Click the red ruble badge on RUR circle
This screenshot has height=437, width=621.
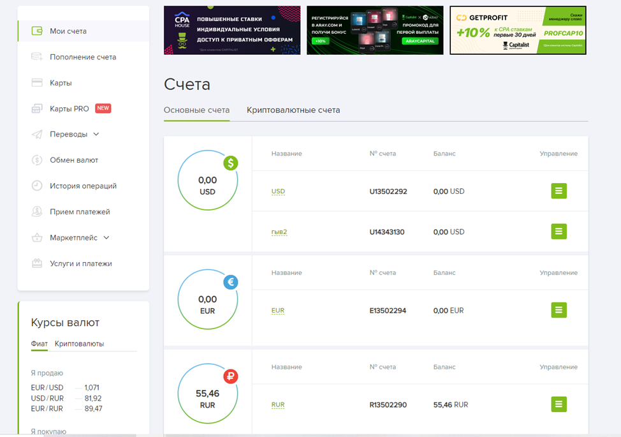point(231,376)
